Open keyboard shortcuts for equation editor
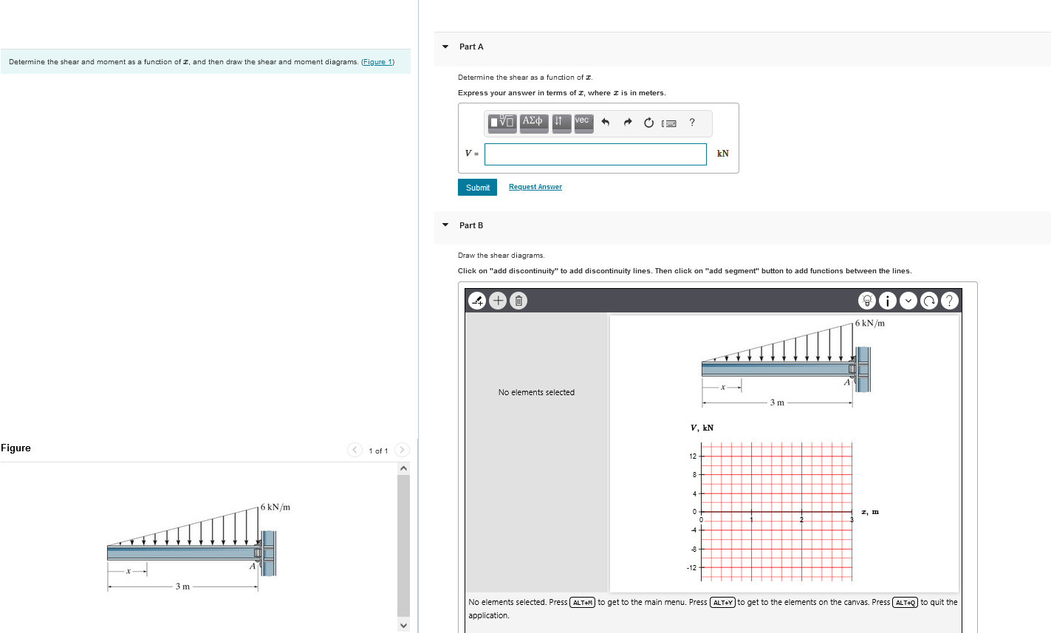The image size is (1051, 633). coord(669,123)
